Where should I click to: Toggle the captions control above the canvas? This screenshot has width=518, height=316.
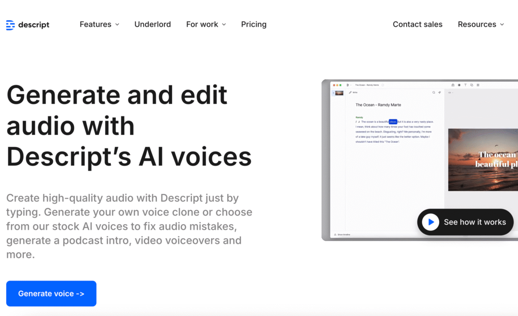(x=449, y=92)
